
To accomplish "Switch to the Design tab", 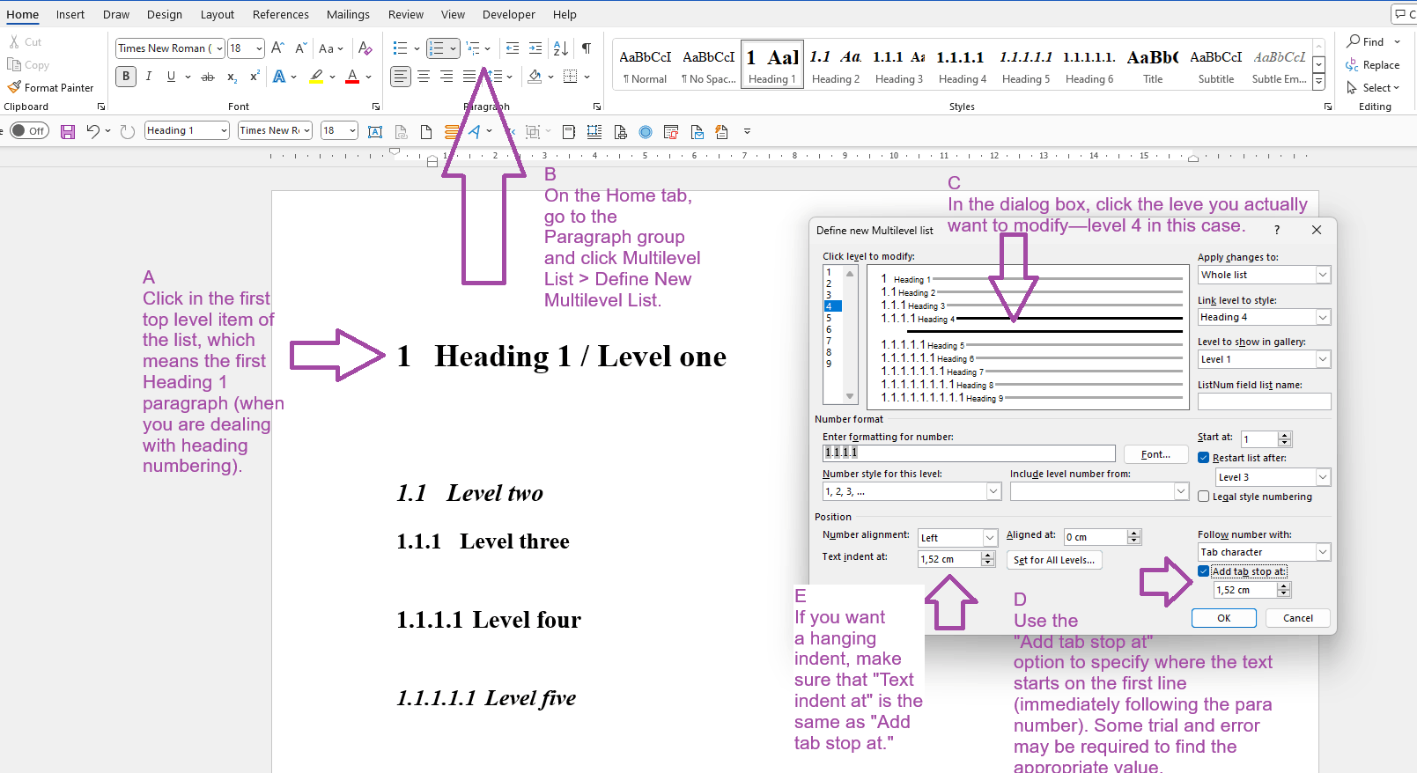I will tap(165, 14).
